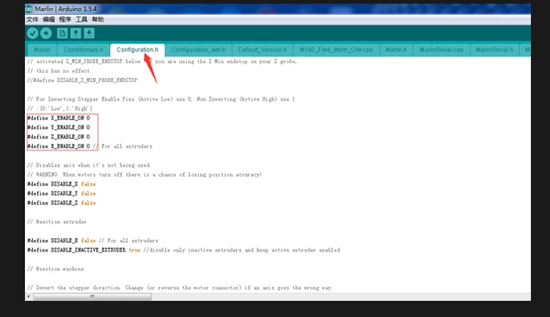Click the '// Disables axis when it's not being used' comment

[89, 165]
